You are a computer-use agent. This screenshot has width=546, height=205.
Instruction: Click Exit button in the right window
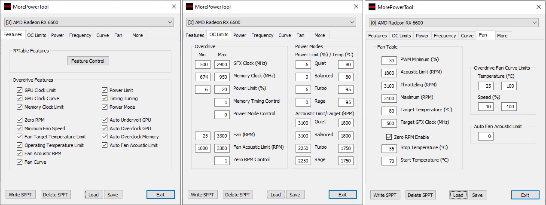click(525, 195)
